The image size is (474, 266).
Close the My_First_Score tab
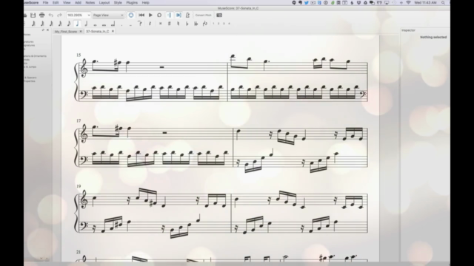(81, 31)
